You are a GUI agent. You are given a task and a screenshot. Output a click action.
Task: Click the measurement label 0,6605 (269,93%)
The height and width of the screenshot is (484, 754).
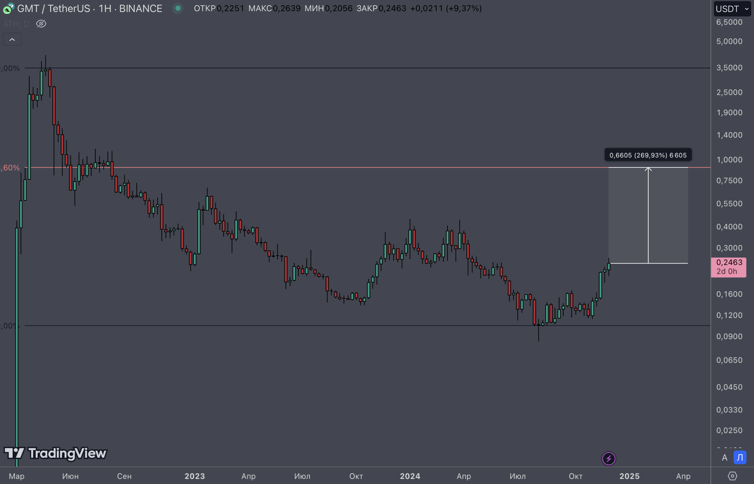pos(648,155)
